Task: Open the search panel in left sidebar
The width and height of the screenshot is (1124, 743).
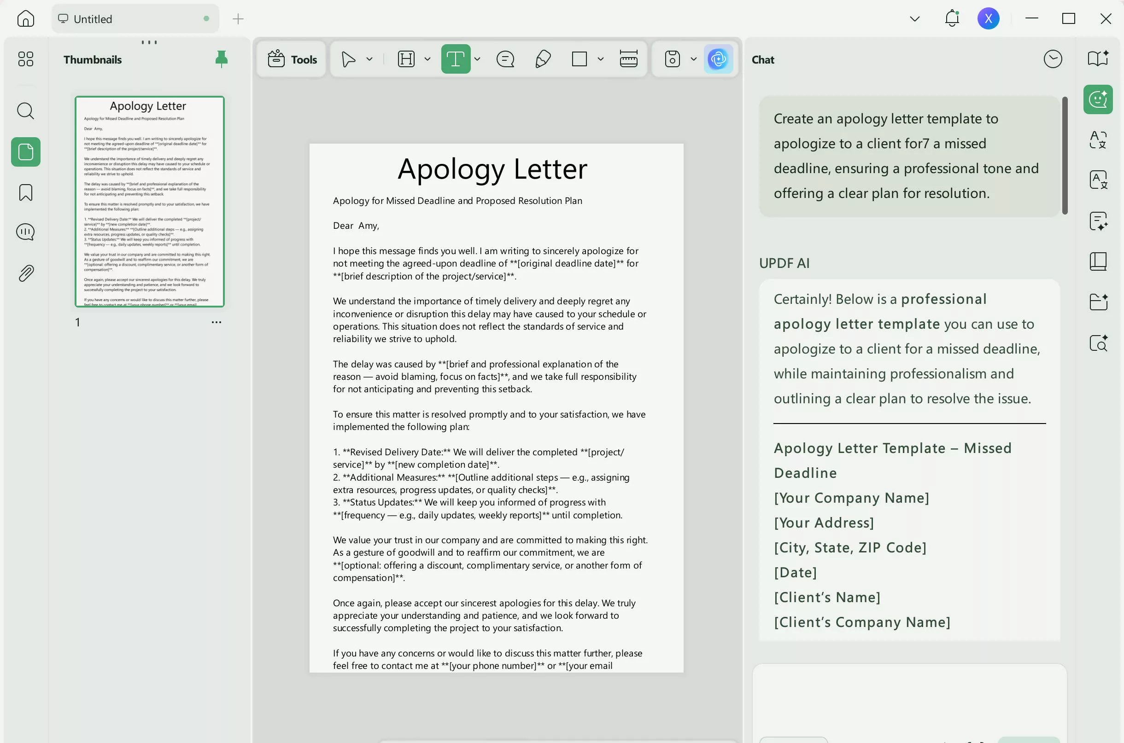Action: click(x=25, y=110)
